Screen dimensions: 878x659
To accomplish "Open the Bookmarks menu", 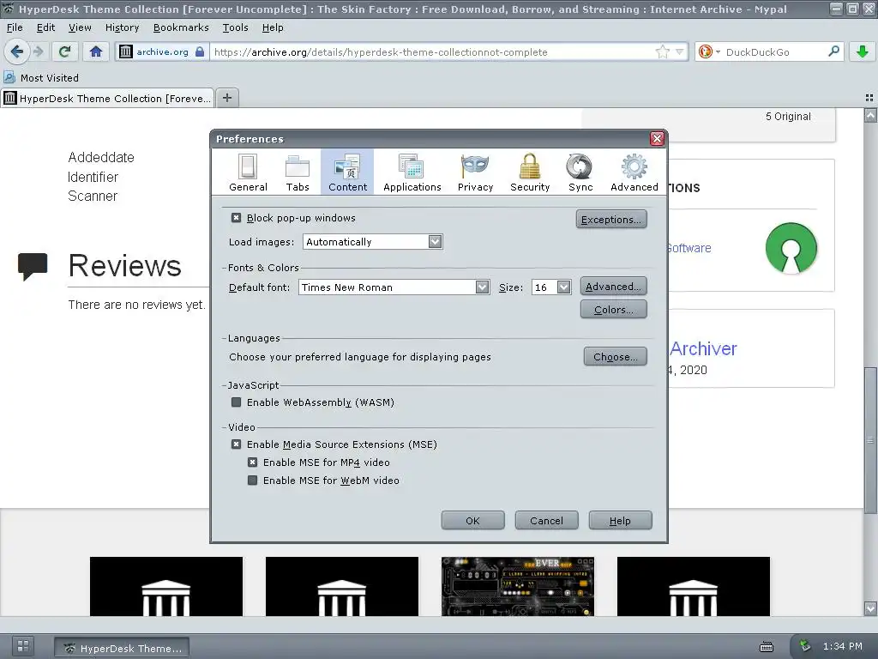I will click(x=181, y=27).
